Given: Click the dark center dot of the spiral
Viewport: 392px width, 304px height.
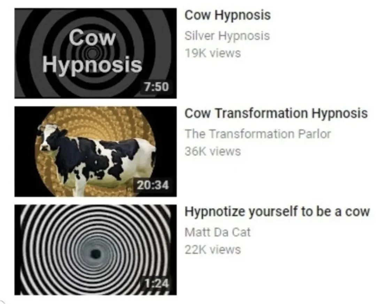Looking at the screenshot, I should pos(95,254).
